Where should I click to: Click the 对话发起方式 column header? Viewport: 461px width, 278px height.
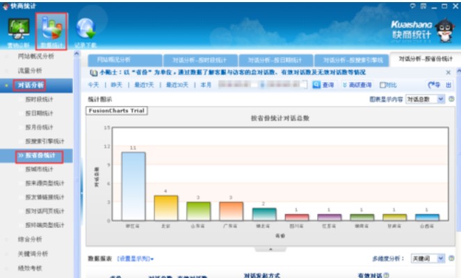tap(261, 275)
